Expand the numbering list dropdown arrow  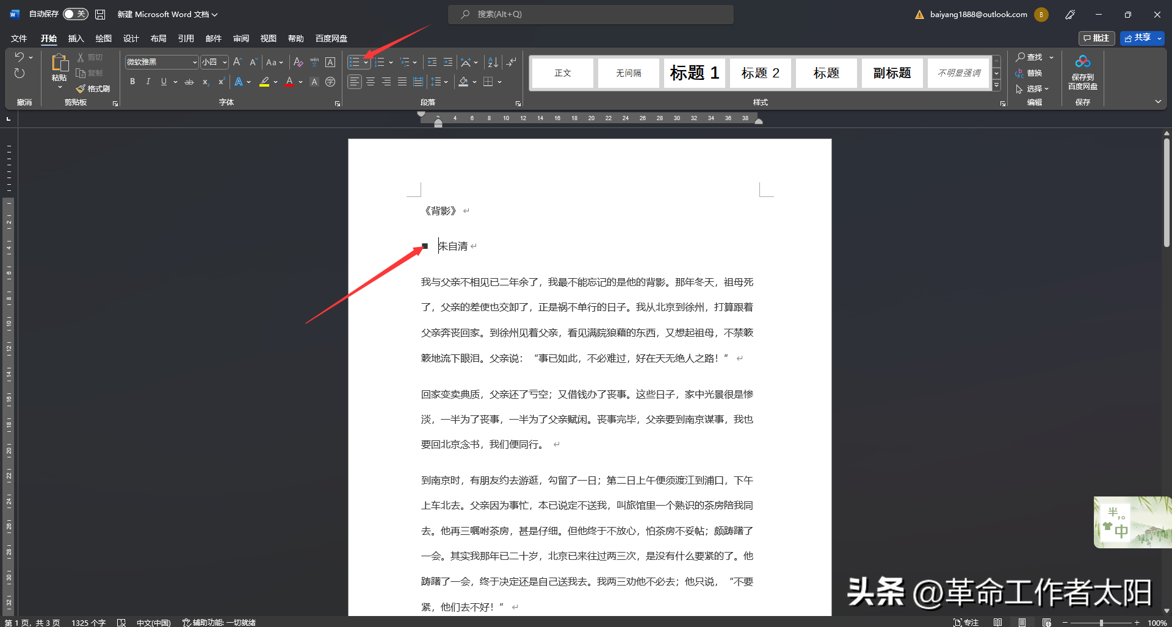(x=391, y=62)
